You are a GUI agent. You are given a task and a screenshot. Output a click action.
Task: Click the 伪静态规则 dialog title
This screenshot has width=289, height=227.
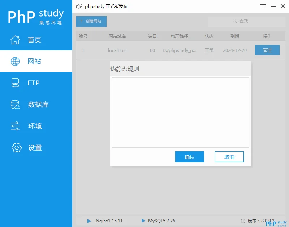tap(124, 69)
